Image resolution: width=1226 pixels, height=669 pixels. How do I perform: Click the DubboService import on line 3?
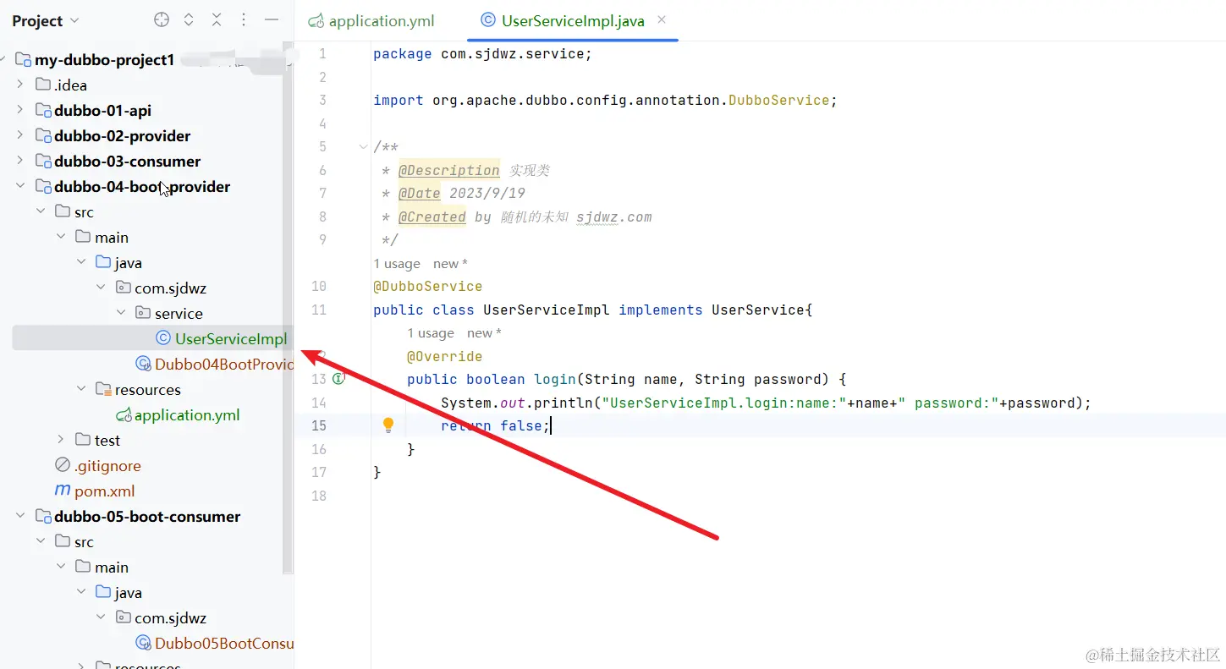click(x=781, y=100)
